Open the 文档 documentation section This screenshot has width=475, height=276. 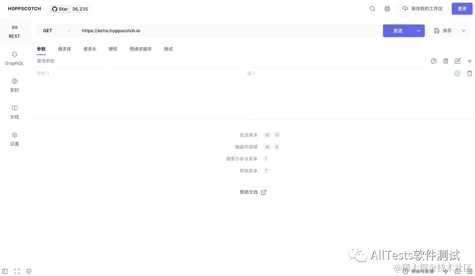[14, 113]
